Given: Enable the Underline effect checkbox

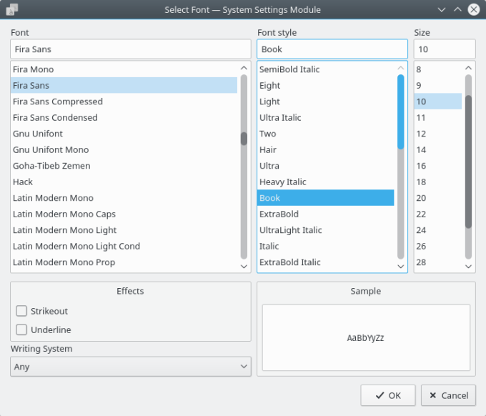Looking at the screenshot, I should click(x=21, y=330).
